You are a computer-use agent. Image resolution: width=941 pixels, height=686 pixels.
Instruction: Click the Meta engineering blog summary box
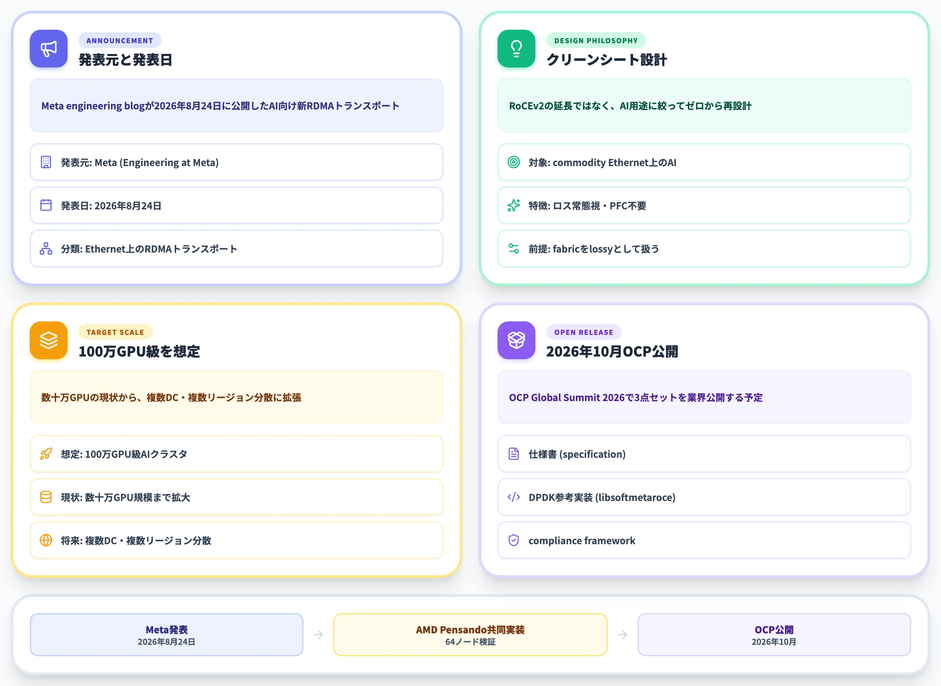(237, 105)
